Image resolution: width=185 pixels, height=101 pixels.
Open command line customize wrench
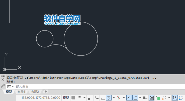(x=3, y=86)
